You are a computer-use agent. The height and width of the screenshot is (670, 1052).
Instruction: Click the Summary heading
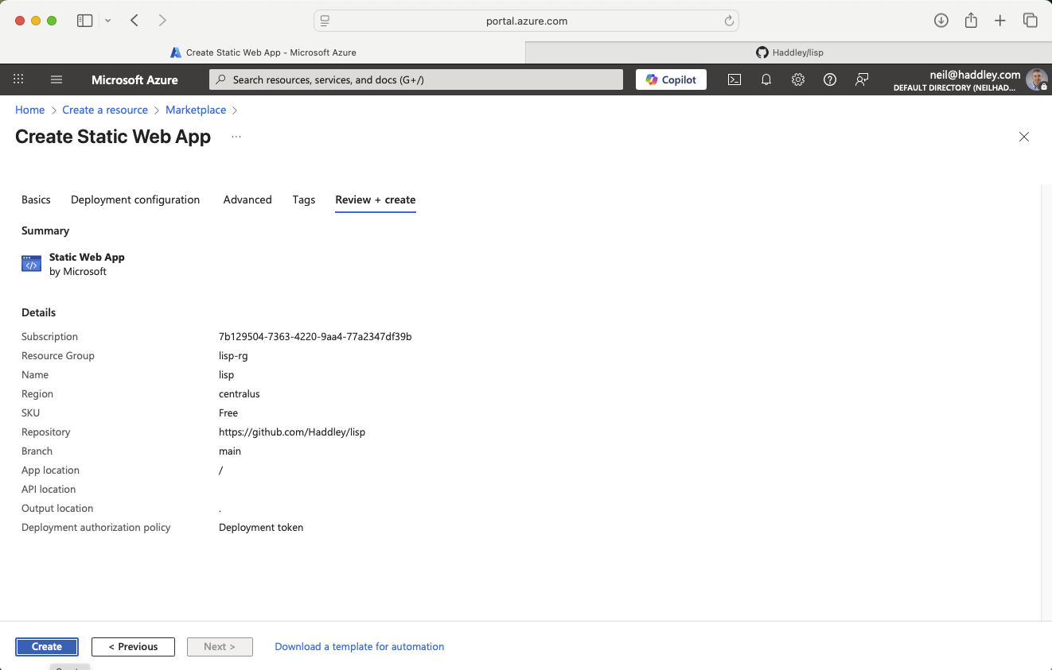click(45, 230)
